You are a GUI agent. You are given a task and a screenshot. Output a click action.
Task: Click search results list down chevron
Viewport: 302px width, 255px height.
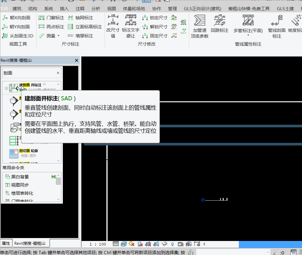tap(58, 161)
